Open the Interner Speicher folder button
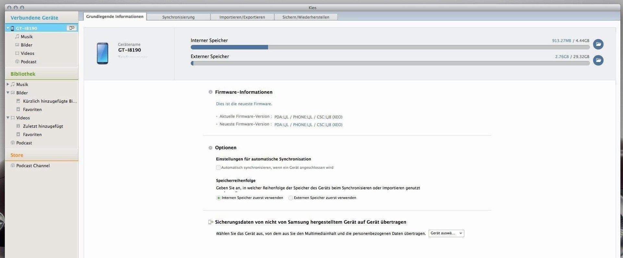This screenshot has width=623, height=258. tap(598, 44)
